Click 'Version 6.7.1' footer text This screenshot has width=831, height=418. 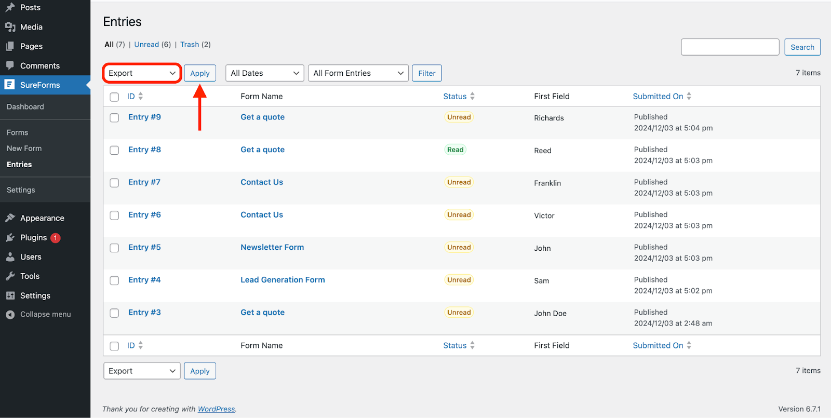coord(799,409)
